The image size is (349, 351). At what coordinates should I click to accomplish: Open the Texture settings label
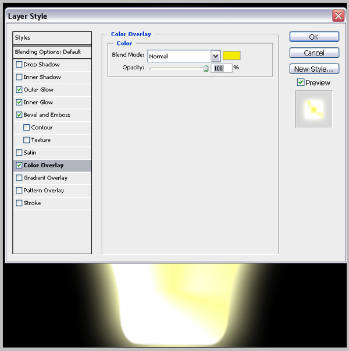pyautogui.click(x=41, y=140)
